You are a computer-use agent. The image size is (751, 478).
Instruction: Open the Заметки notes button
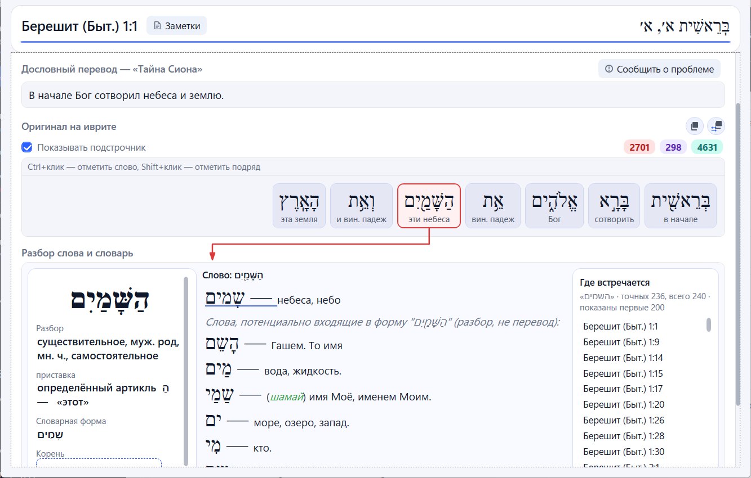[176, 26]
